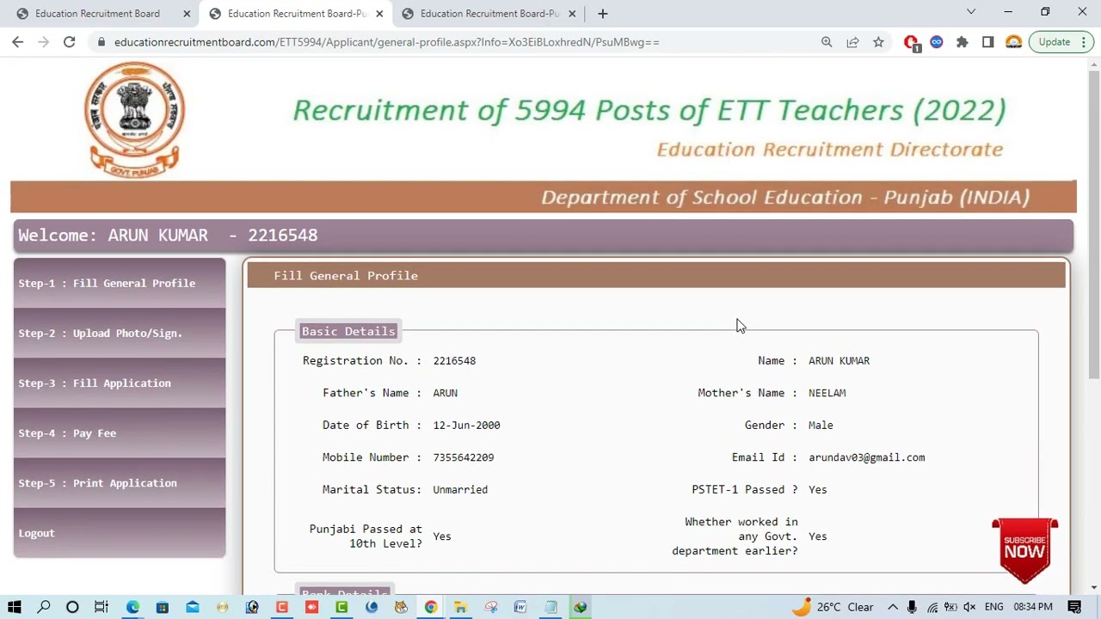Go to Step-3 Fill Application
Viewport: 1101px width, 619px height.
[120, 383]
